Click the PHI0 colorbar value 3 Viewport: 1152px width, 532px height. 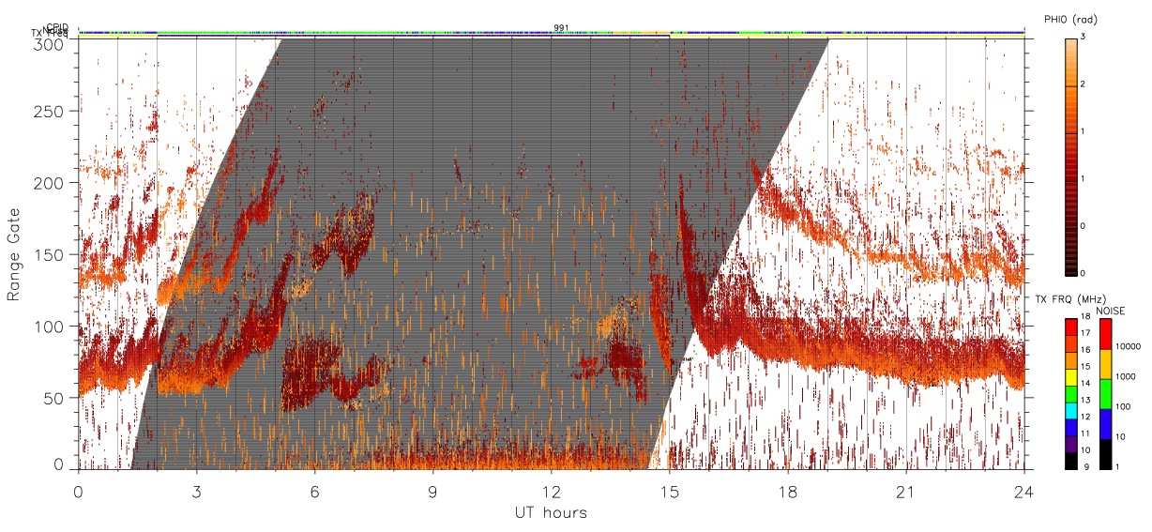(1083, 38)
